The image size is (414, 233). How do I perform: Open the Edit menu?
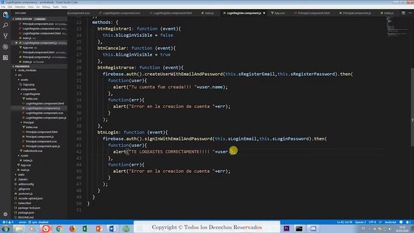click(10, 7)
